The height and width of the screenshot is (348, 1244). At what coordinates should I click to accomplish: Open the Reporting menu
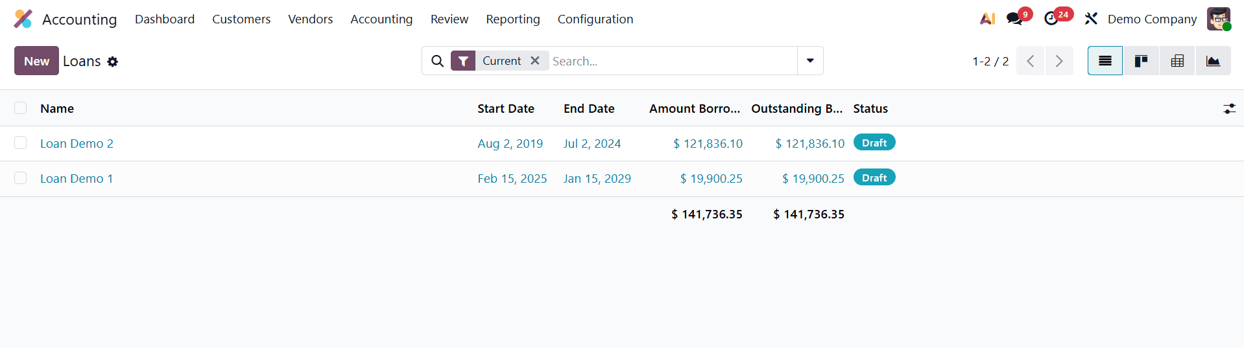[512, 19]
